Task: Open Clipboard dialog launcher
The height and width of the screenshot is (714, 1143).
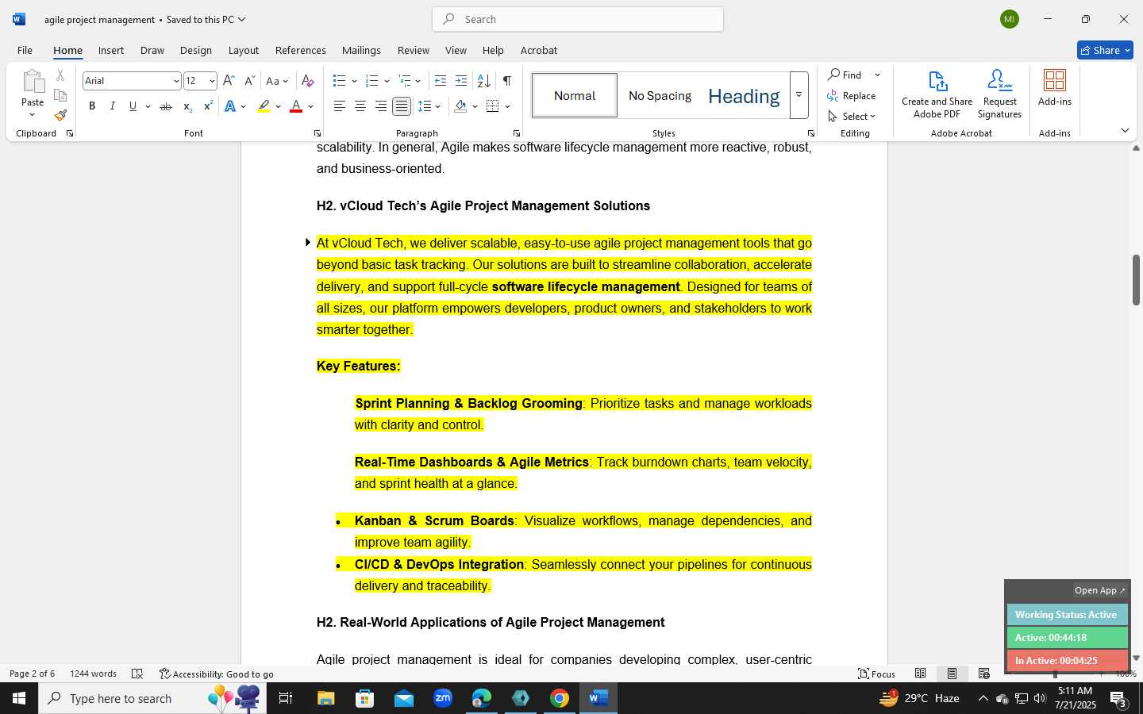Action: tap(70, 133)
